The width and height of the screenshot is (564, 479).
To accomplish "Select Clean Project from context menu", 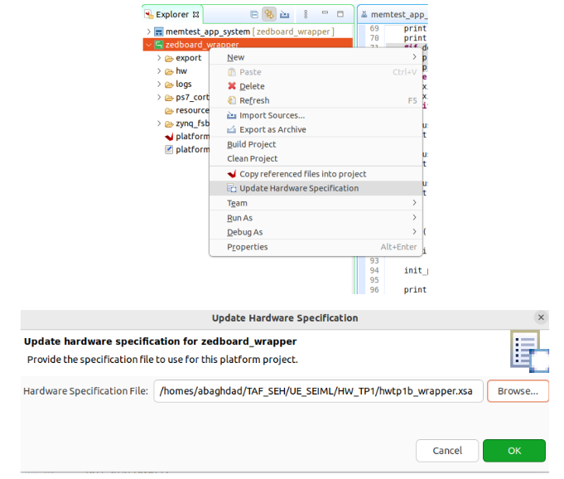I will 316,159.
